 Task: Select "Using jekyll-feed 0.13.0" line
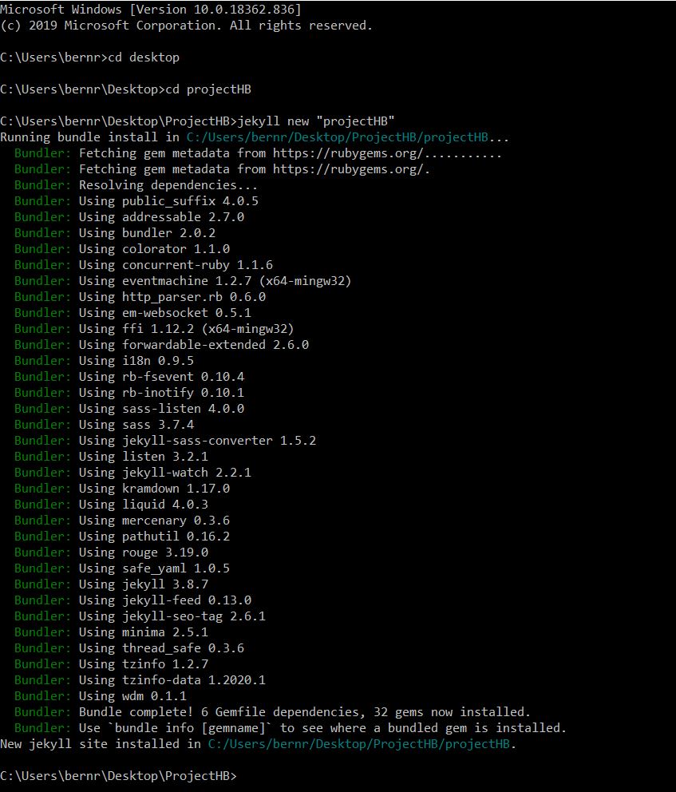pyautogui.click(x=132, y=600)
